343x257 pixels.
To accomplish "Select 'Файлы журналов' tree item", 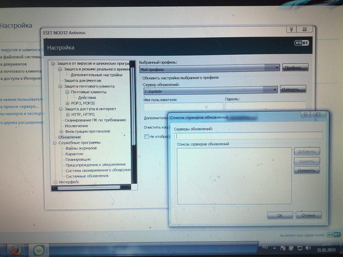I will (81, 148).
